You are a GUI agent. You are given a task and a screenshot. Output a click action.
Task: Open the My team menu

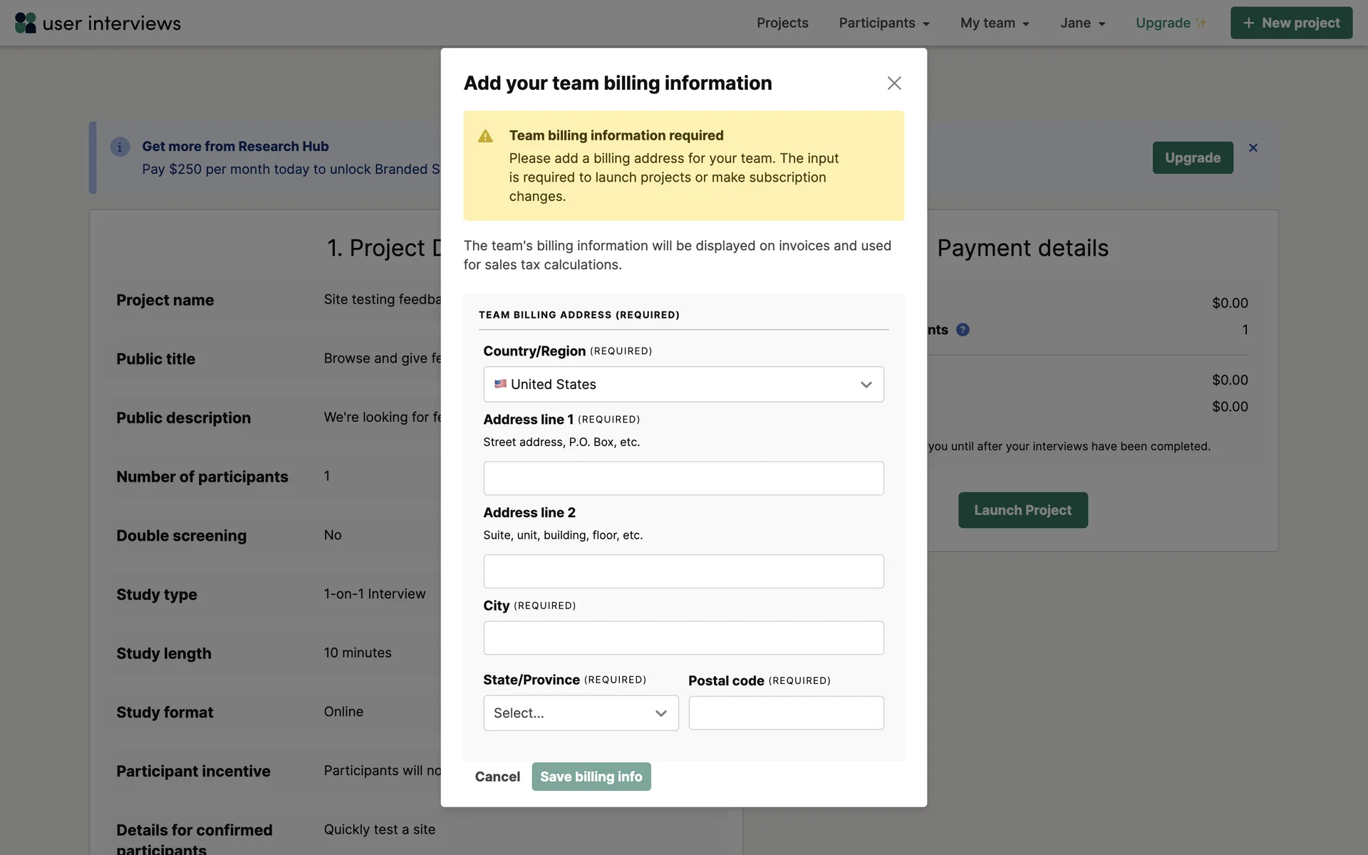coord(994,23)
